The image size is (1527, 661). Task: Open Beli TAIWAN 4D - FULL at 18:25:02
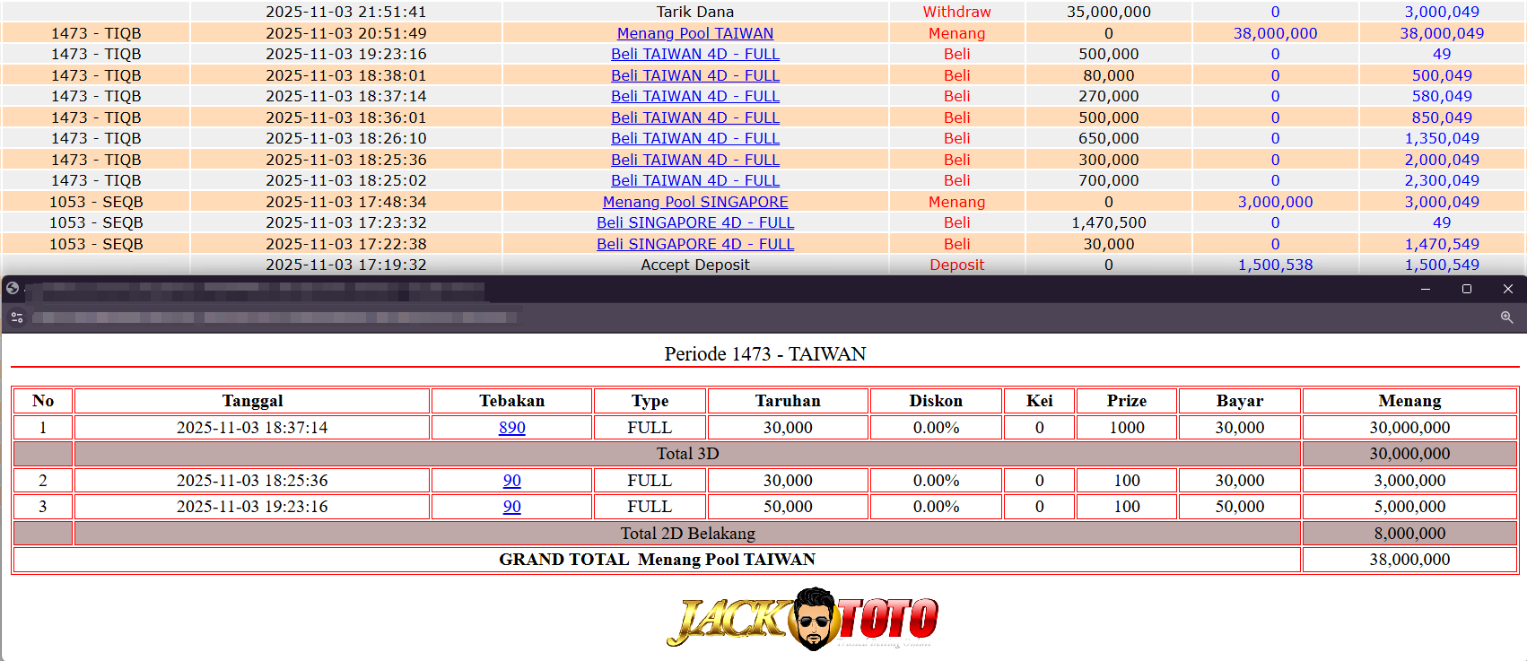[694, 180]
